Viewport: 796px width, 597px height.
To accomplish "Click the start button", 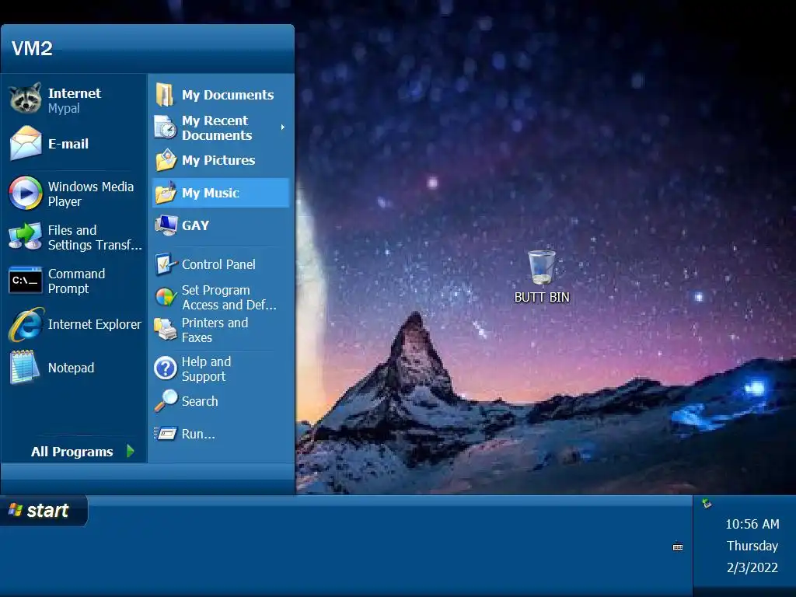I will 44,510.
